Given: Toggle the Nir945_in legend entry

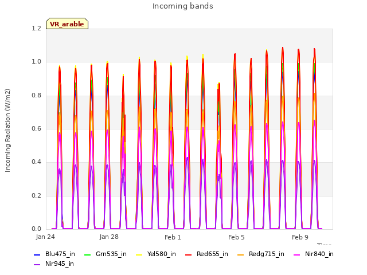Looking at the screenshot, I should 54,264.
